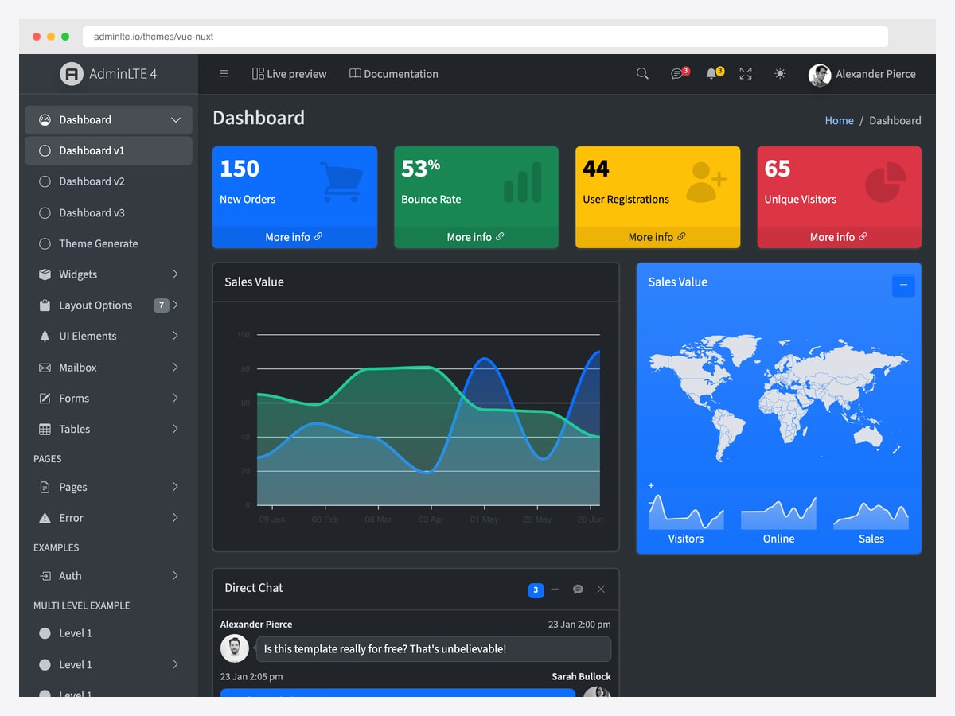Click the Forms pencil-square icon
955x716 pixels.
tap(45, 399)
